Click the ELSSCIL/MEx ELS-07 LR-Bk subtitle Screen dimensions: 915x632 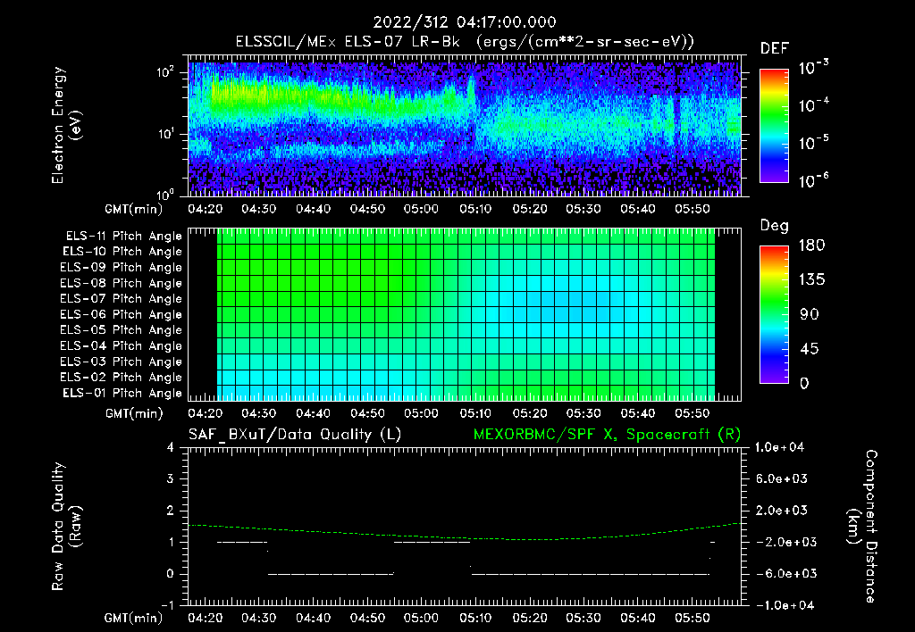pyautogui.click(x=348, y=42)
